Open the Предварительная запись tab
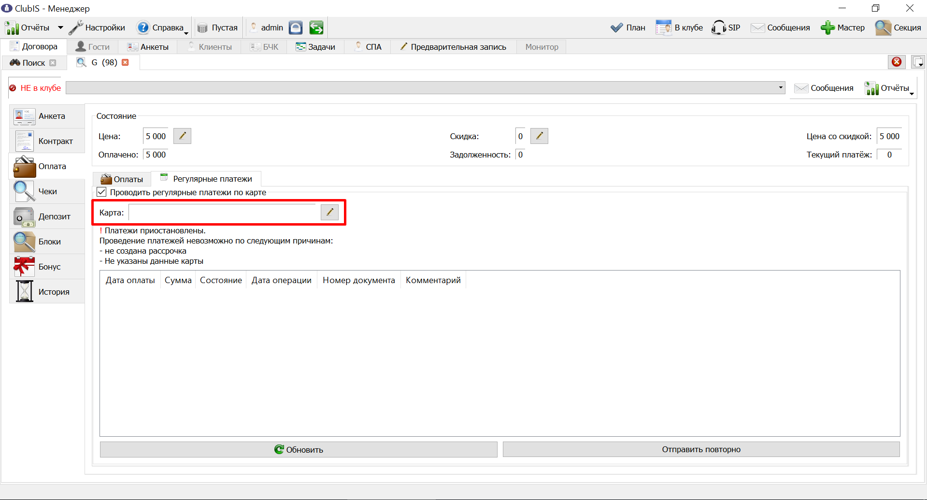 click(x=453, y=47)
